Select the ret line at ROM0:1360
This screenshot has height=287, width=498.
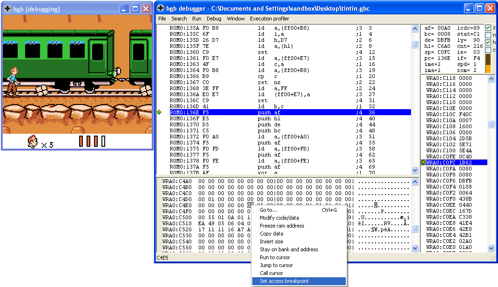point(290,52)
